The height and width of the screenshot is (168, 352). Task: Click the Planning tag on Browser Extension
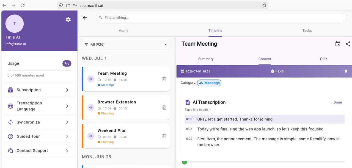tap(106, 113)
